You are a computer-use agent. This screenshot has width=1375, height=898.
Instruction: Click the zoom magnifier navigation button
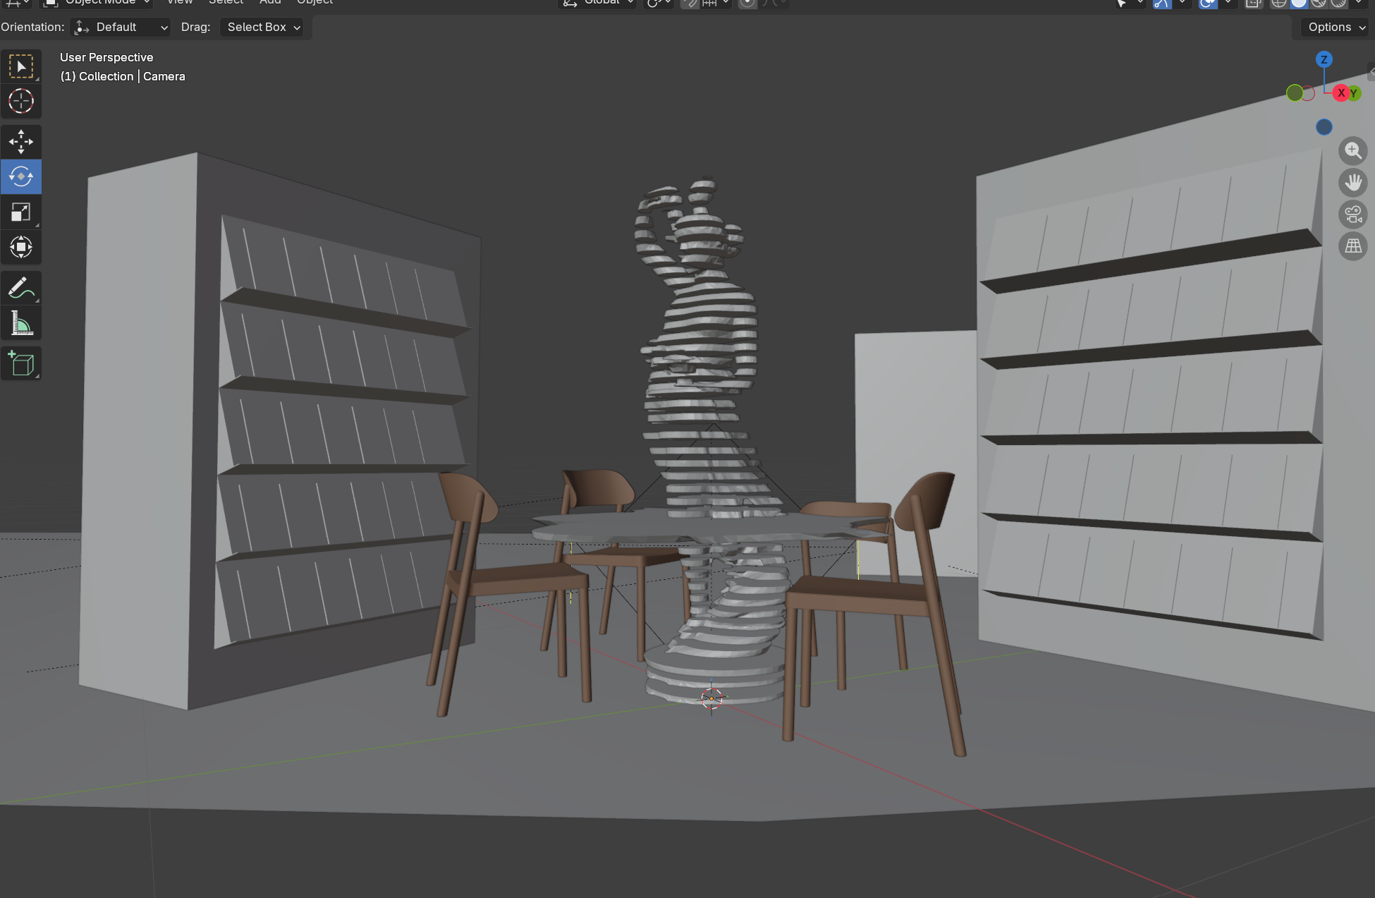[1352, 151]
